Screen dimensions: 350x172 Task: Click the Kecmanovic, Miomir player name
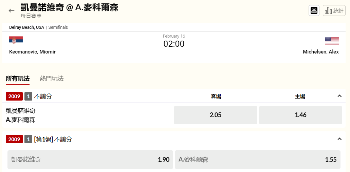32,52
